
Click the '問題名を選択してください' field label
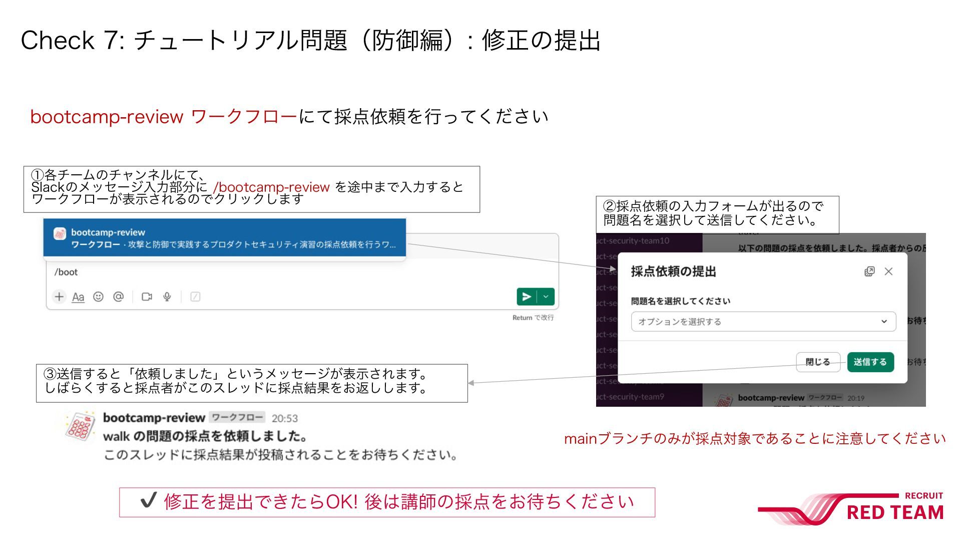[681, 301]
